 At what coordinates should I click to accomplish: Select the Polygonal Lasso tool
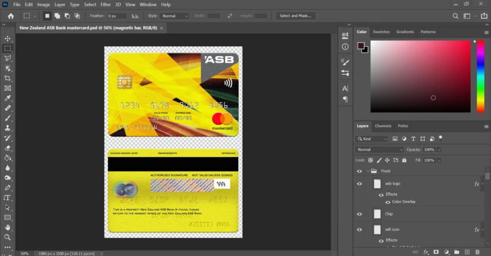click(7, 59)
